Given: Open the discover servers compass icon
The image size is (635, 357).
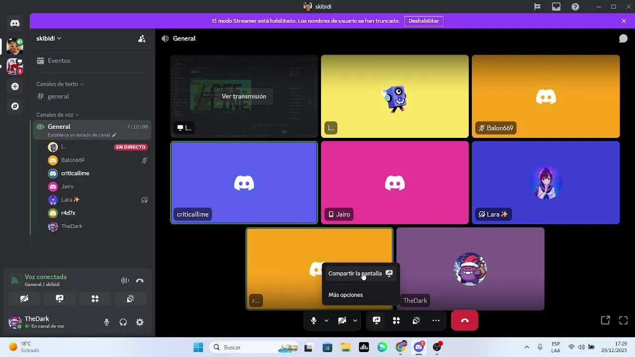Looking at the screenshot, I should 15,106.
